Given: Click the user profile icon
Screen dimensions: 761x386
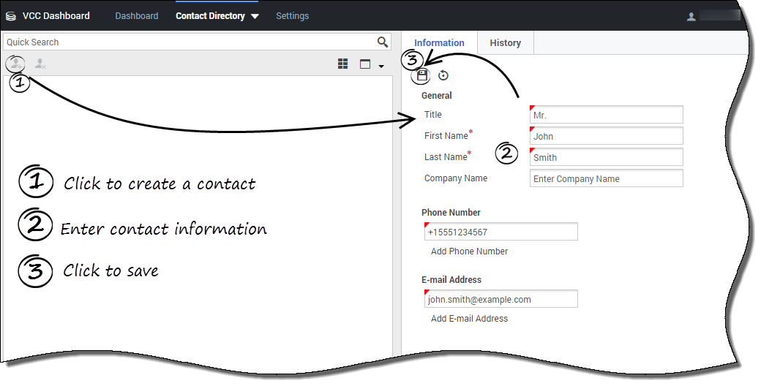Looking at the screenshot, I should [x=690, y=16].
